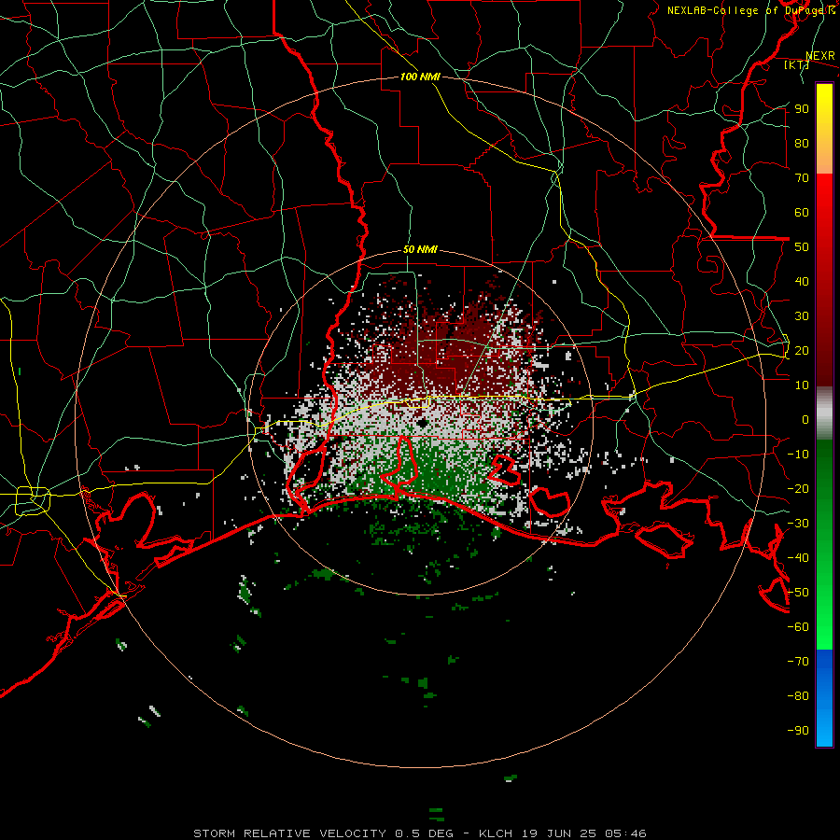The height and width of the screenshot is (840, 840).
Task: Click the -20 value on velocity scale
Action: coord(798,488)
